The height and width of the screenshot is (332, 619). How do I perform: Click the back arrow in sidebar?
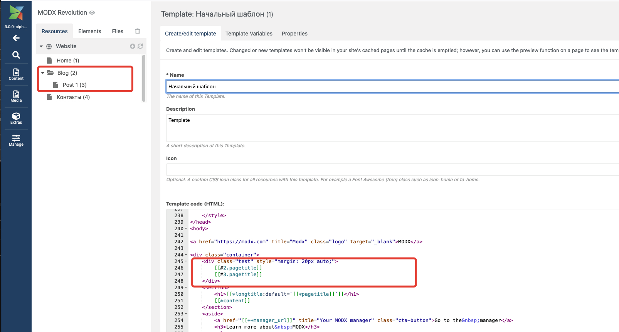click(16, 38)
